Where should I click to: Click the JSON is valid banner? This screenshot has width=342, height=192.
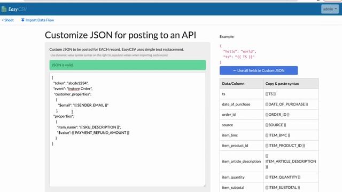coord(127,65)
